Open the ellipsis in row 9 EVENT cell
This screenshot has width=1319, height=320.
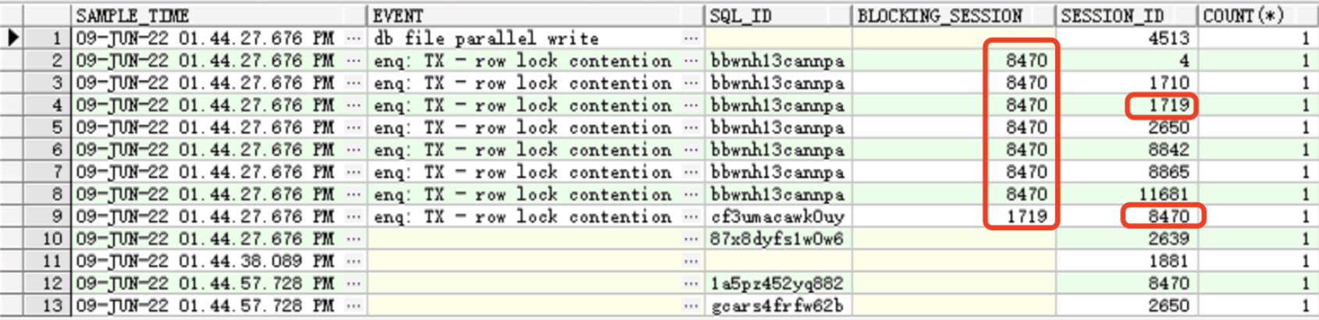tap(691, 216)
